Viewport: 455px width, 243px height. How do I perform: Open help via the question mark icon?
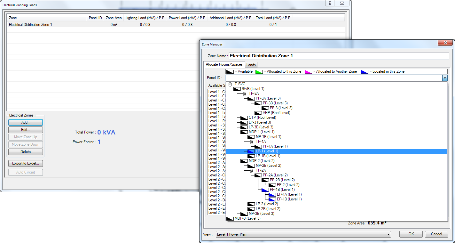click(x=329, y=3)
